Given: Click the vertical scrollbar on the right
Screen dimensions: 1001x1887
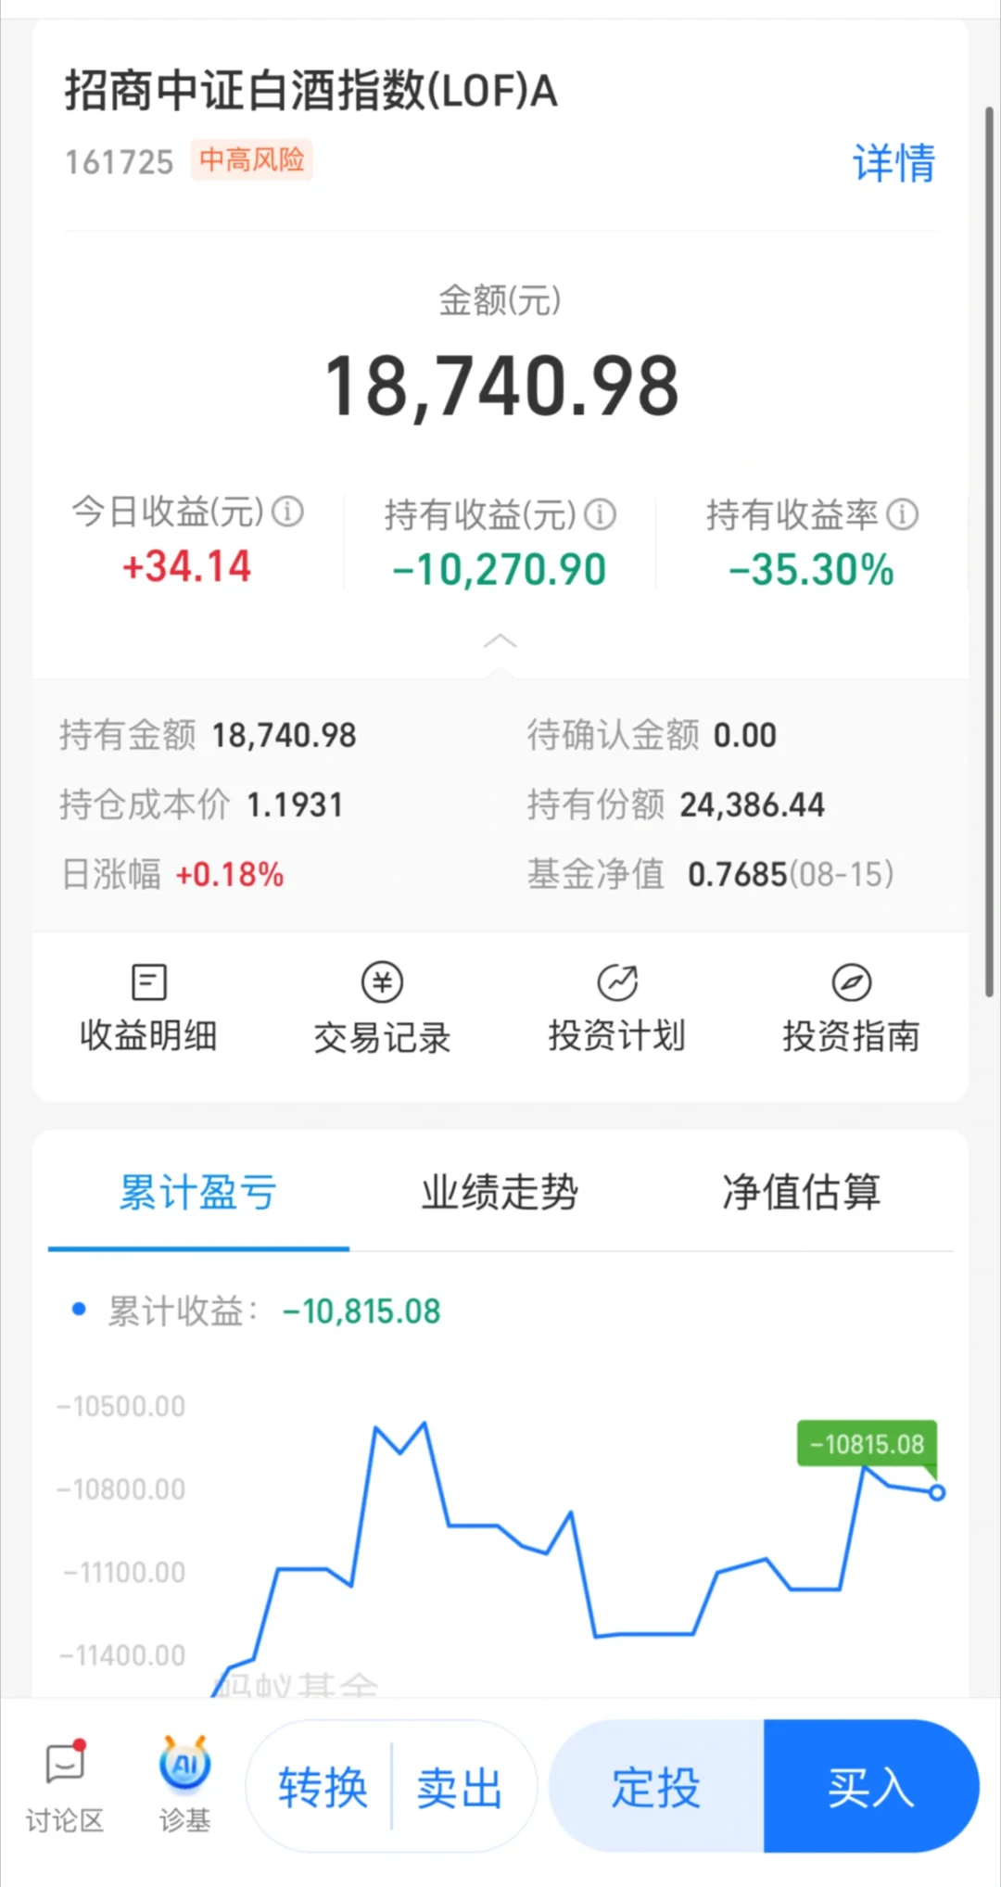Looking at the screenshot, I should coord(989,551).
